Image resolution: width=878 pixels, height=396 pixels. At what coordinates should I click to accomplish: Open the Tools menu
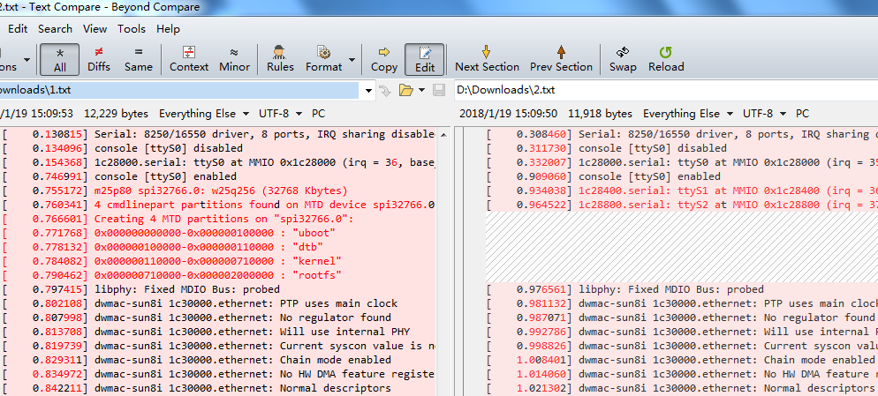tap(131, 29)
